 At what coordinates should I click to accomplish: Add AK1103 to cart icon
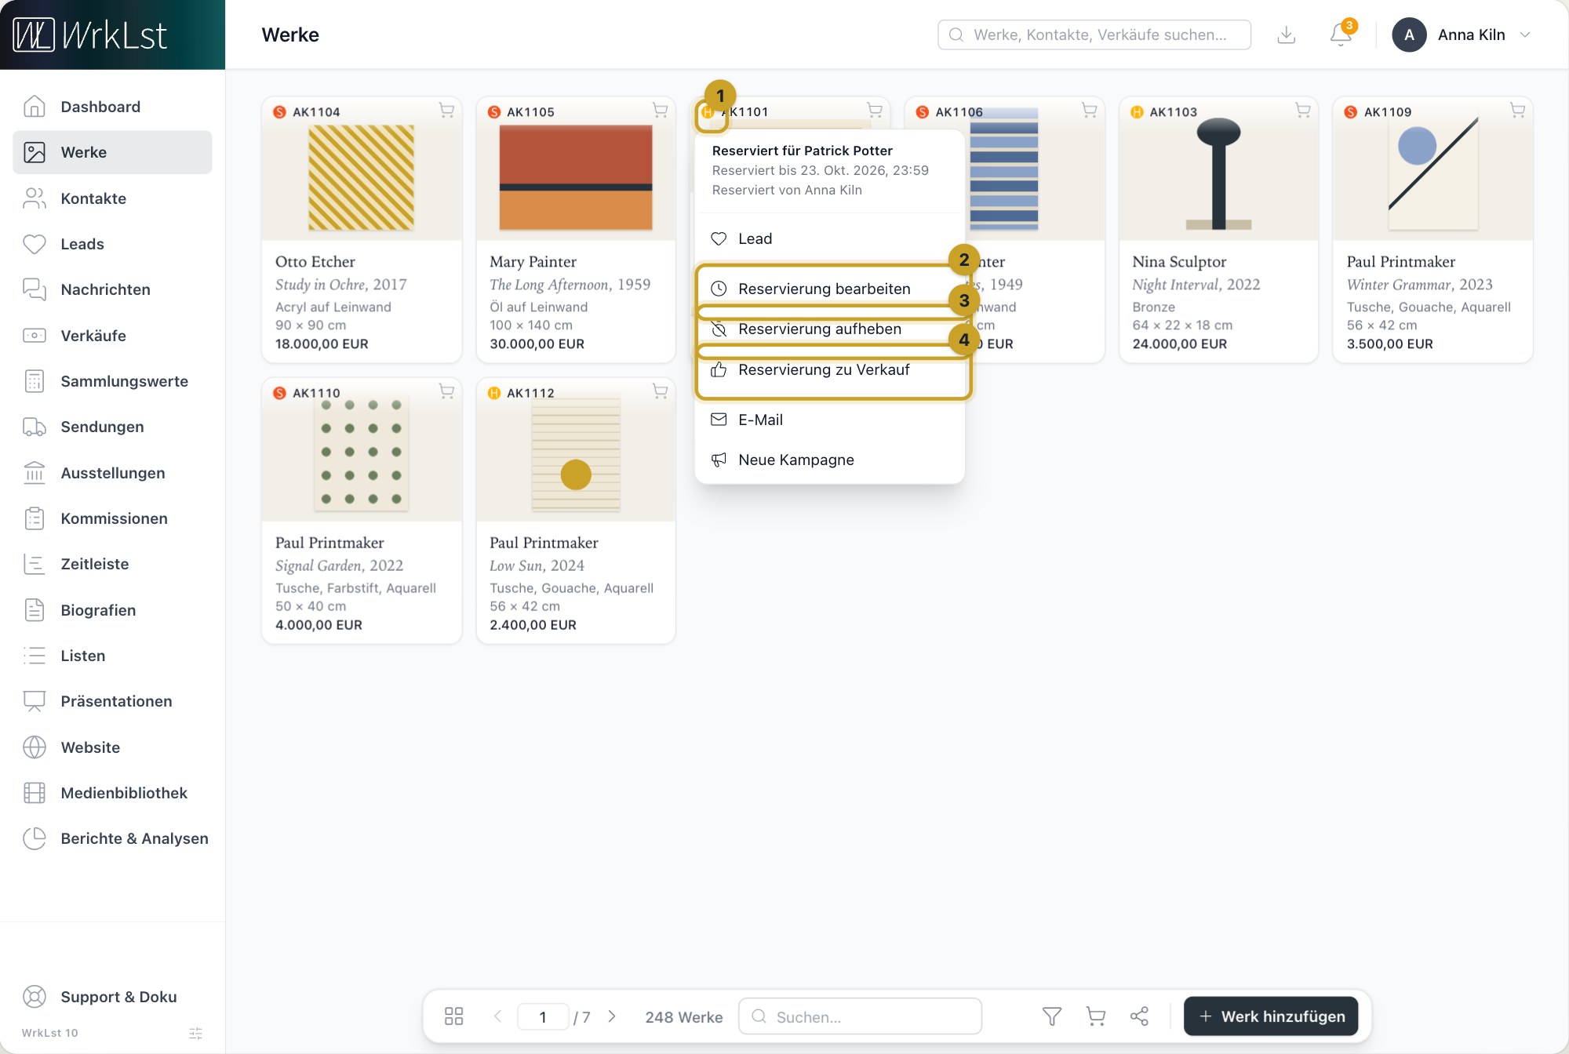[x=1303, y=111]
